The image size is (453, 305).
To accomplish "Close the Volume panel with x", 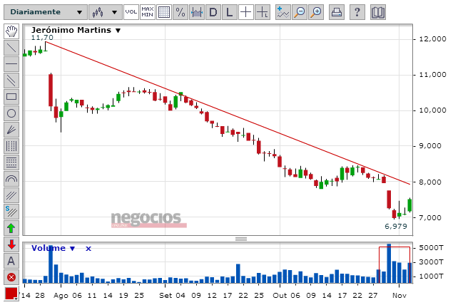I will [x=88, y=249].
